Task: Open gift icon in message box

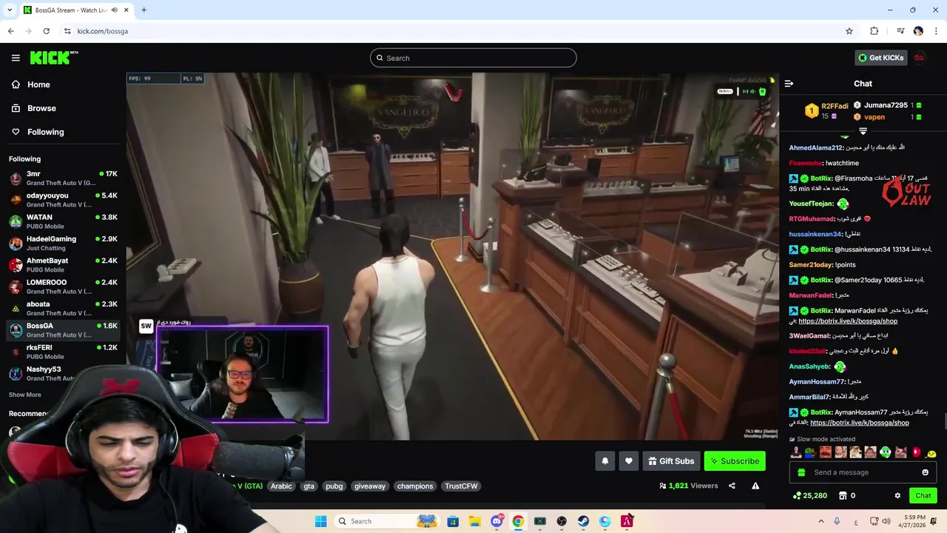Action: (x=800, y=472)
